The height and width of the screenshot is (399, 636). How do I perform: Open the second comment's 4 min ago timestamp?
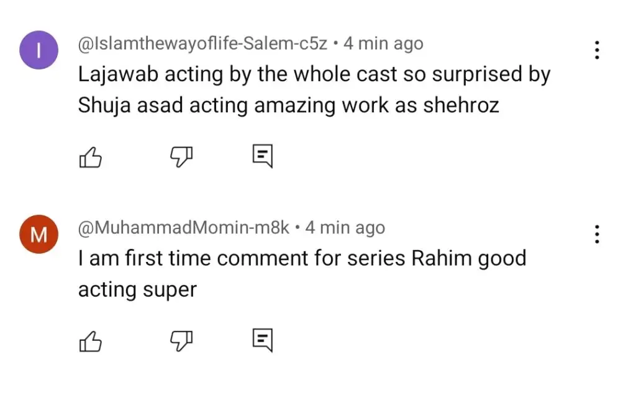coord(345,228)
